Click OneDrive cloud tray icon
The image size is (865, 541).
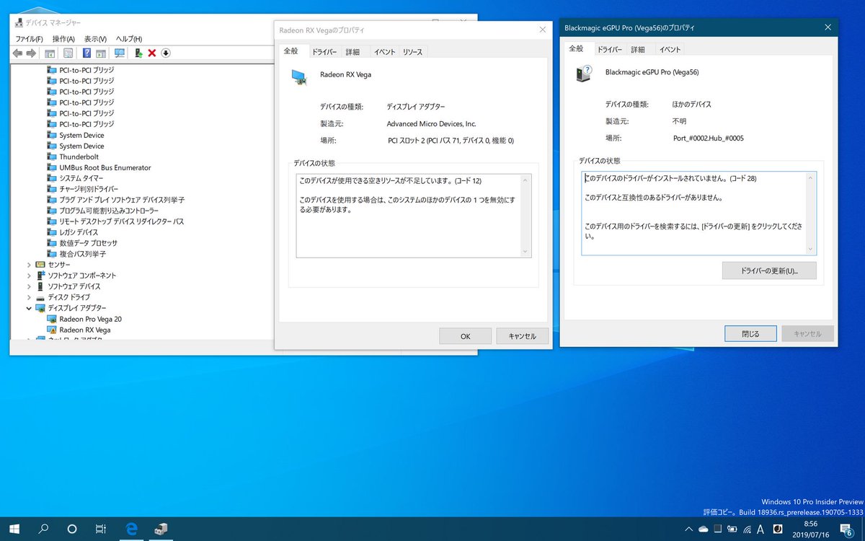click(704, 529)
